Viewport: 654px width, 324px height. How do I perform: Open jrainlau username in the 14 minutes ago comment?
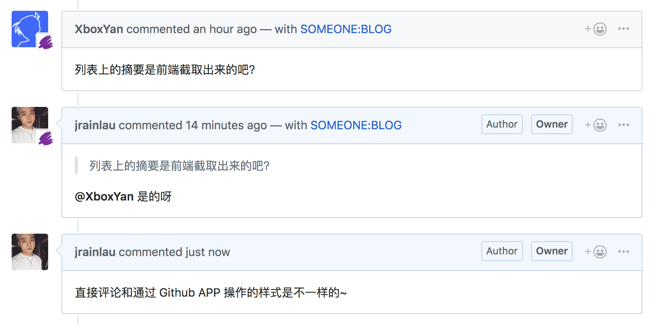(x=95, y=125)
